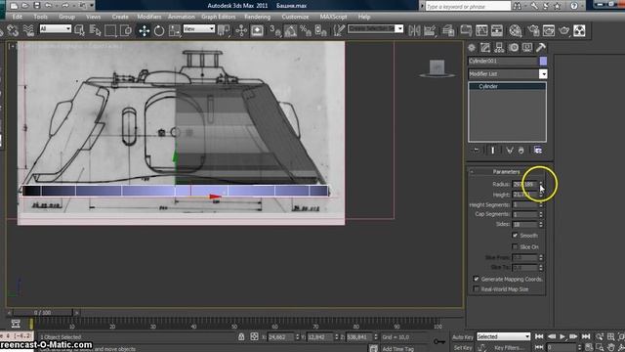Toggle Generate Mapping Coords checkbox
This screenshot has height=352, width=625.
[476, 279]
